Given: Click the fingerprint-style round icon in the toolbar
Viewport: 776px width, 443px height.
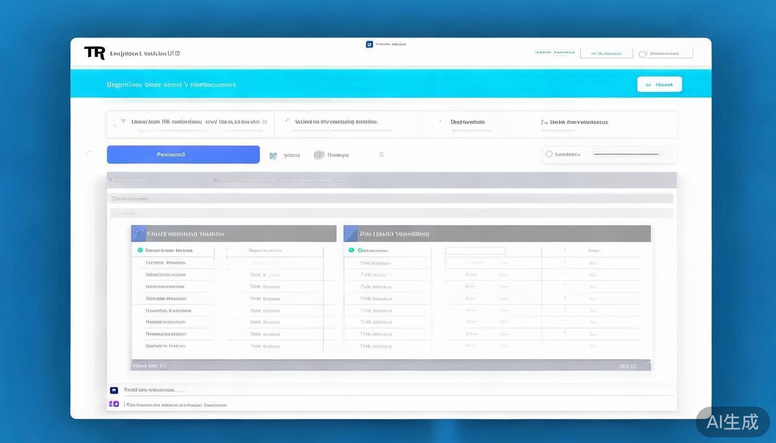Looking at the screenshot, I should point(319,155).
